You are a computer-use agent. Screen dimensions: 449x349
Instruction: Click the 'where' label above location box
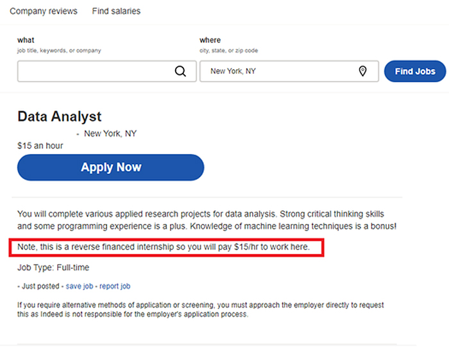coord(210,40)
